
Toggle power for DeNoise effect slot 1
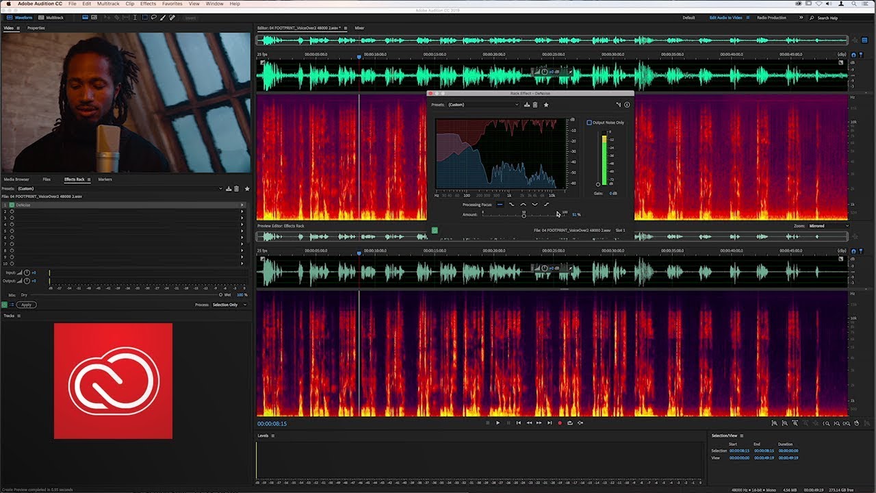[12, 205]
